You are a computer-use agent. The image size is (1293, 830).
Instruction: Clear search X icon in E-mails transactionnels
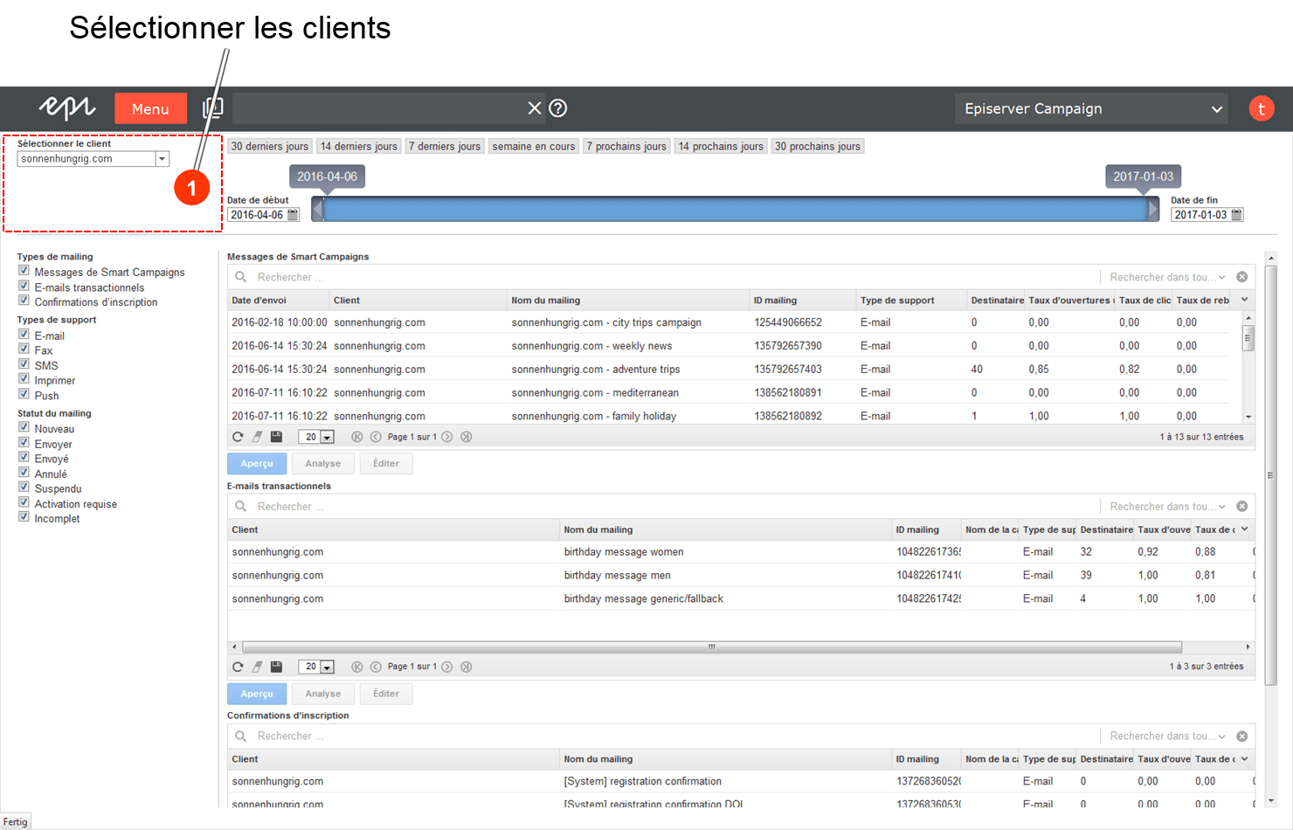[x=1242, y=507]
